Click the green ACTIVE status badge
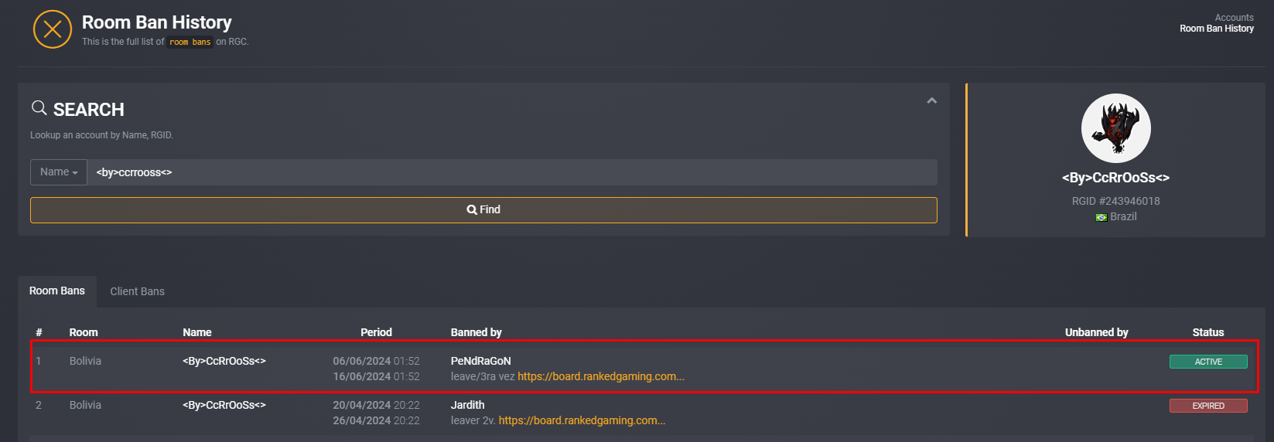Screen dimensions: 1274x442 pyautogui.click(x=1208, y=362)
